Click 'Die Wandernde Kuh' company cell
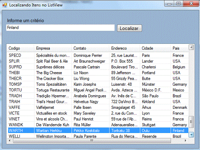Screen dimensions: 200x150 click(x=53, y=125)
